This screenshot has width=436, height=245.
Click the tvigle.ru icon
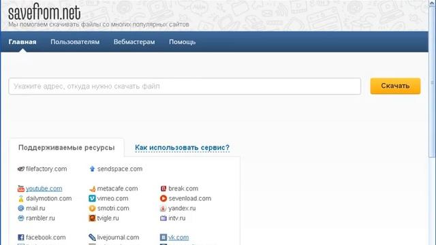[92, 218]
